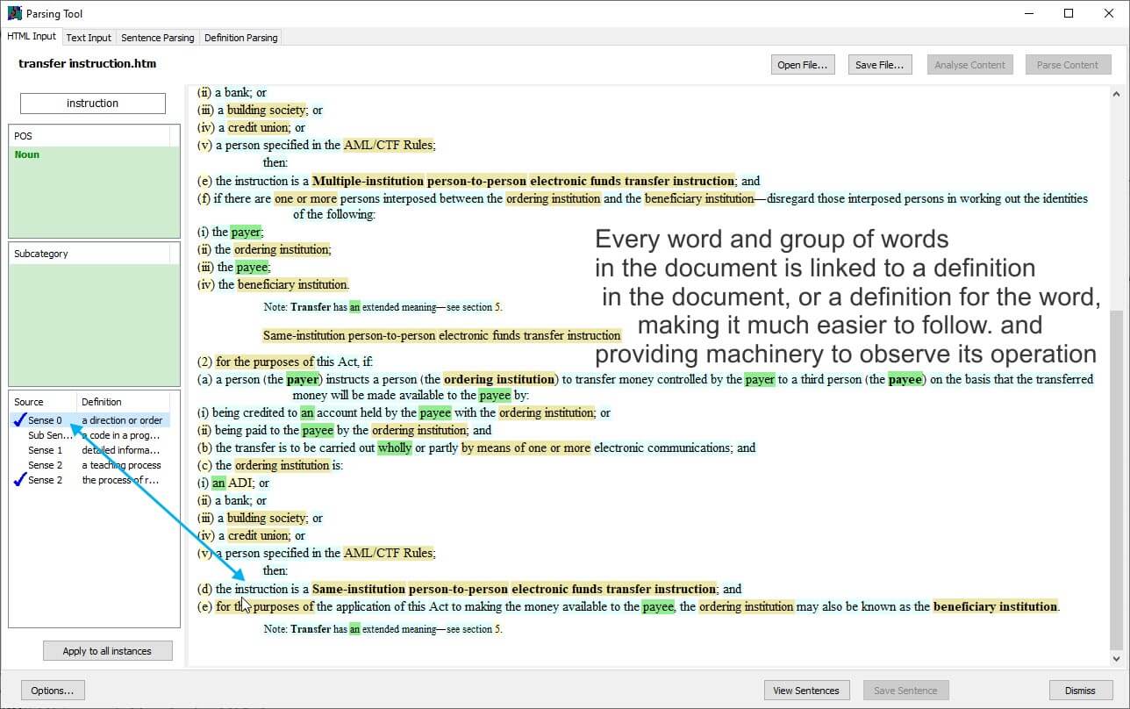1130x709 pixels.
Task: Click bold 'beneficiary institution' ending last clause (e)
Action: click(x=995, y=606)
